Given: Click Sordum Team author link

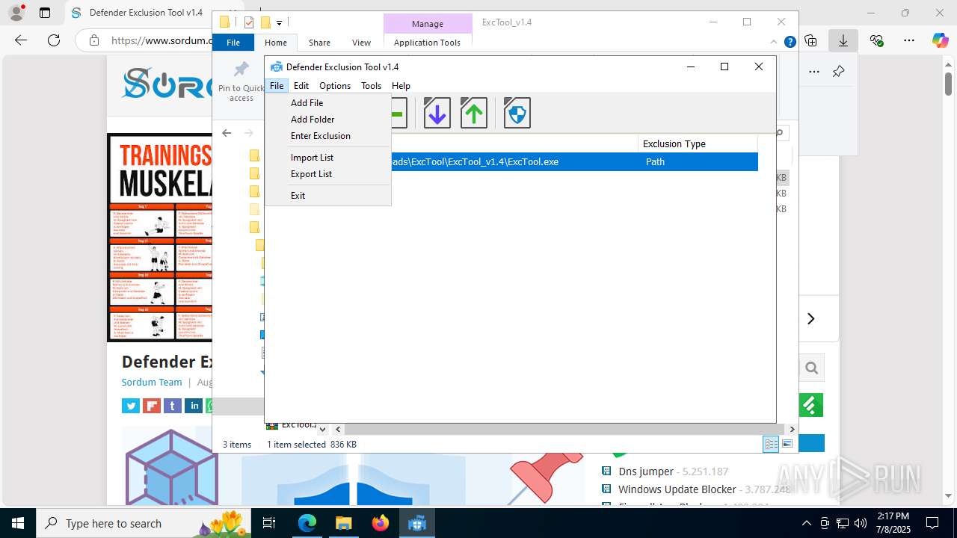Looking at the screenshot, I should pyautogui.click(x=152, y=382).
